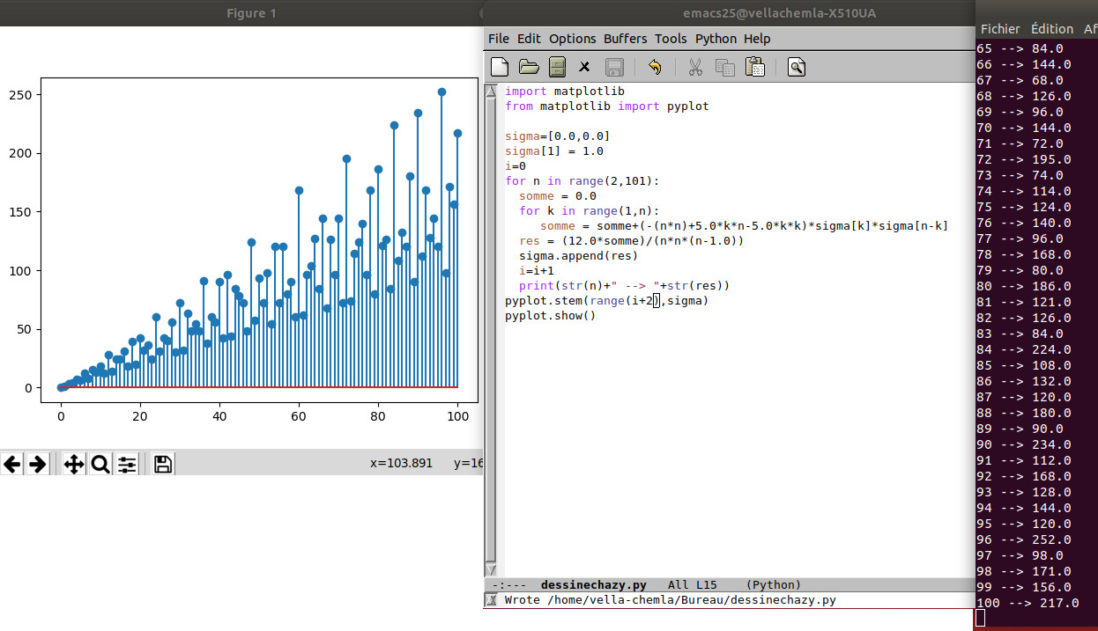1098x631 pixels.
Task: Click the forward arrow in figure toolbar
Action: pyautogui.click(x=37, y=464)
